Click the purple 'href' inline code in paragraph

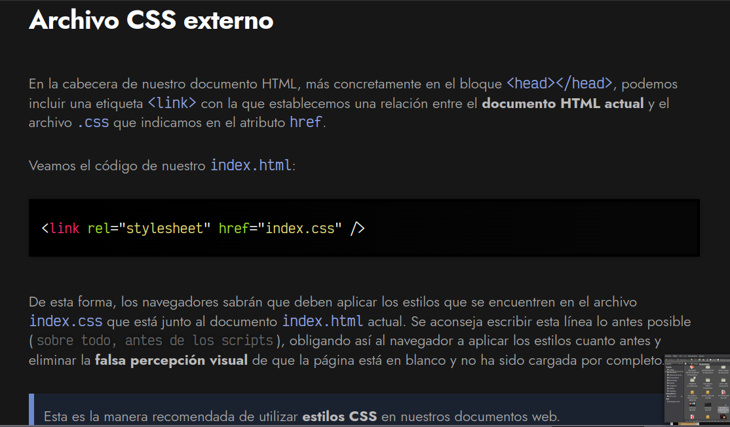point(306,122)
